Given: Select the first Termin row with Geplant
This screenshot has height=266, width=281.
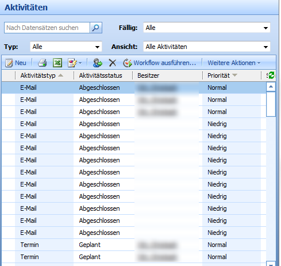Looking at the screenshot, I should click(x=134, y=245).
